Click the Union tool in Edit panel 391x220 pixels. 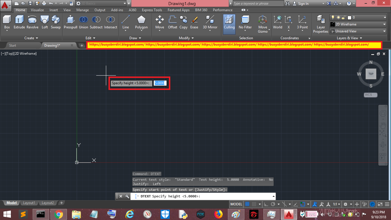83,22
